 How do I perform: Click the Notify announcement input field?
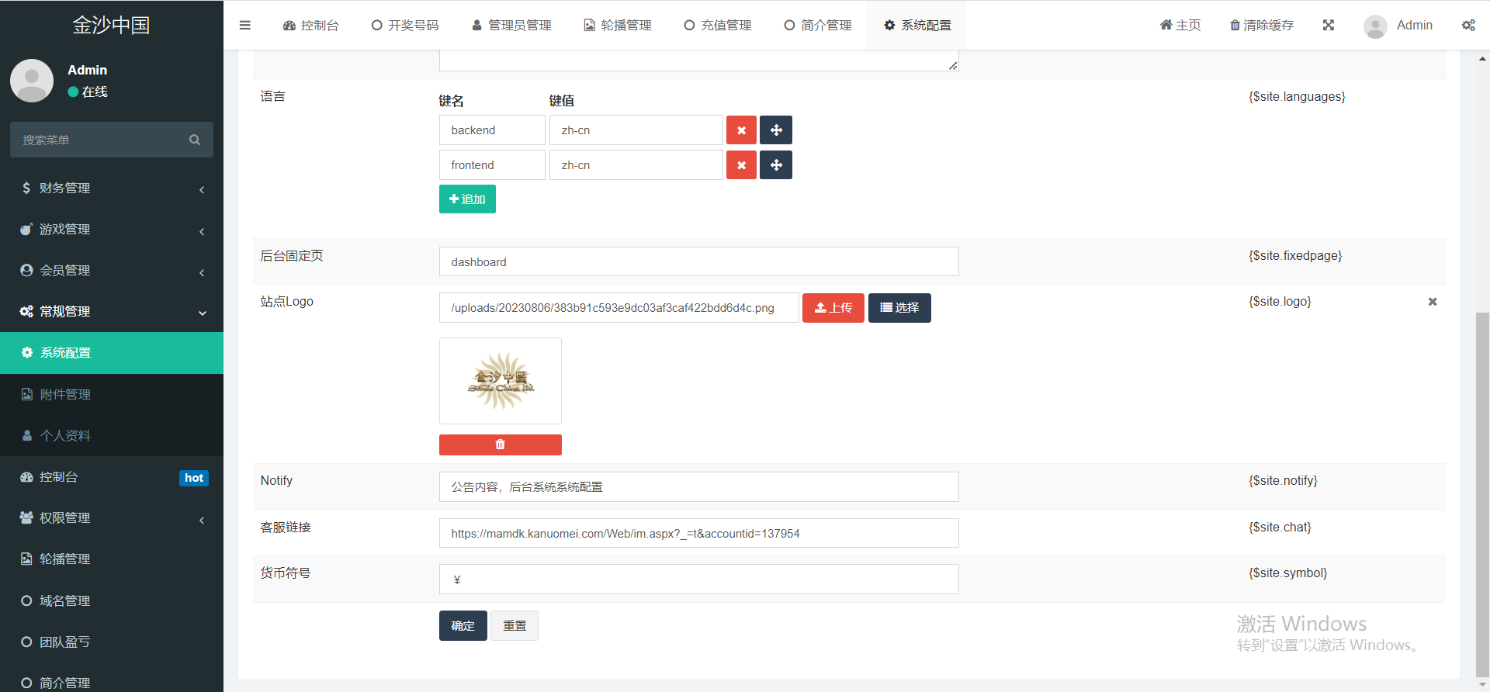click(x=699, y=487)
